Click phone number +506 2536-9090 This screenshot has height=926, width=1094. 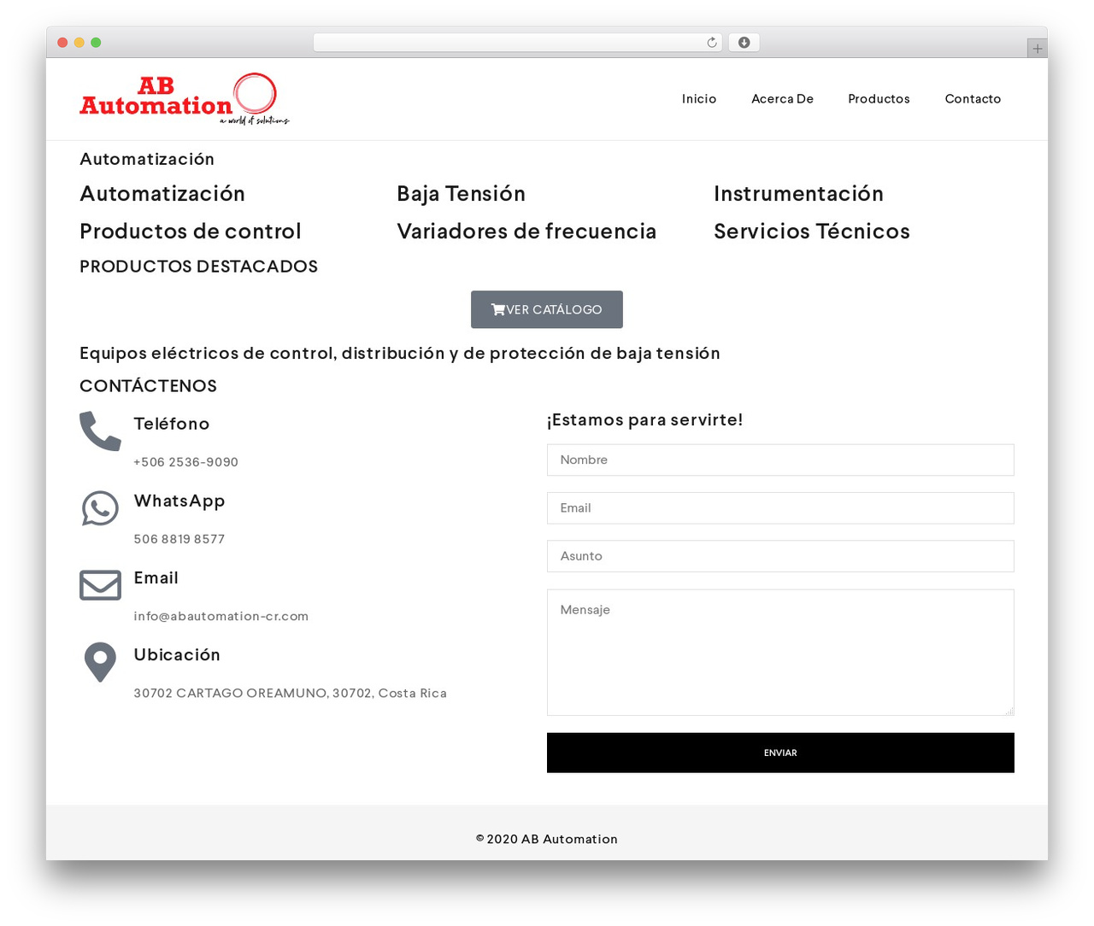click(x=186, y=462)
